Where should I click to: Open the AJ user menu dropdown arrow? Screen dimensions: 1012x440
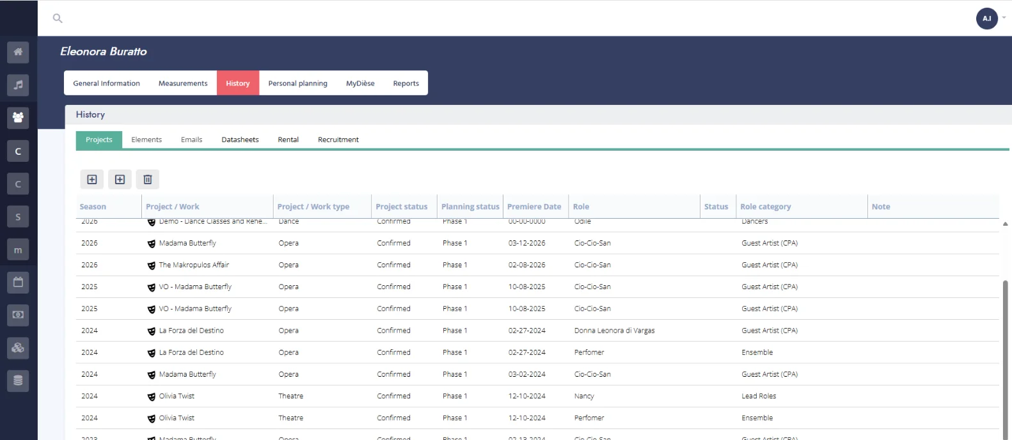(x=1004, y=18)
